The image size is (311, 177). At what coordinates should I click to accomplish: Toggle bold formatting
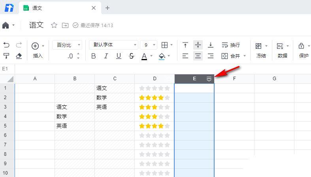(x=94, y=56)
